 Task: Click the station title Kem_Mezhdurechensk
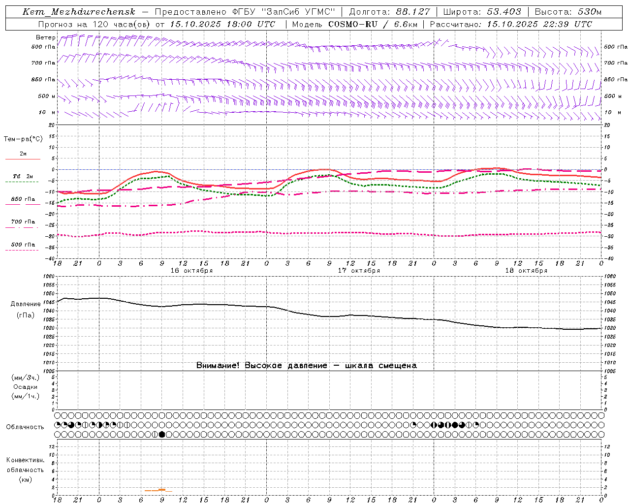tap(79, 12)
